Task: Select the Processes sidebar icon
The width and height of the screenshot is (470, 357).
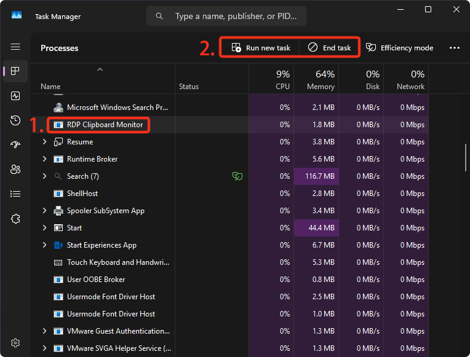Action: point(15,71)
